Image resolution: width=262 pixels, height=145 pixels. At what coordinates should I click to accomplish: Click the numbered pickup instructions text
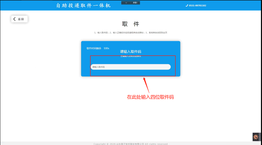point(130,33)
